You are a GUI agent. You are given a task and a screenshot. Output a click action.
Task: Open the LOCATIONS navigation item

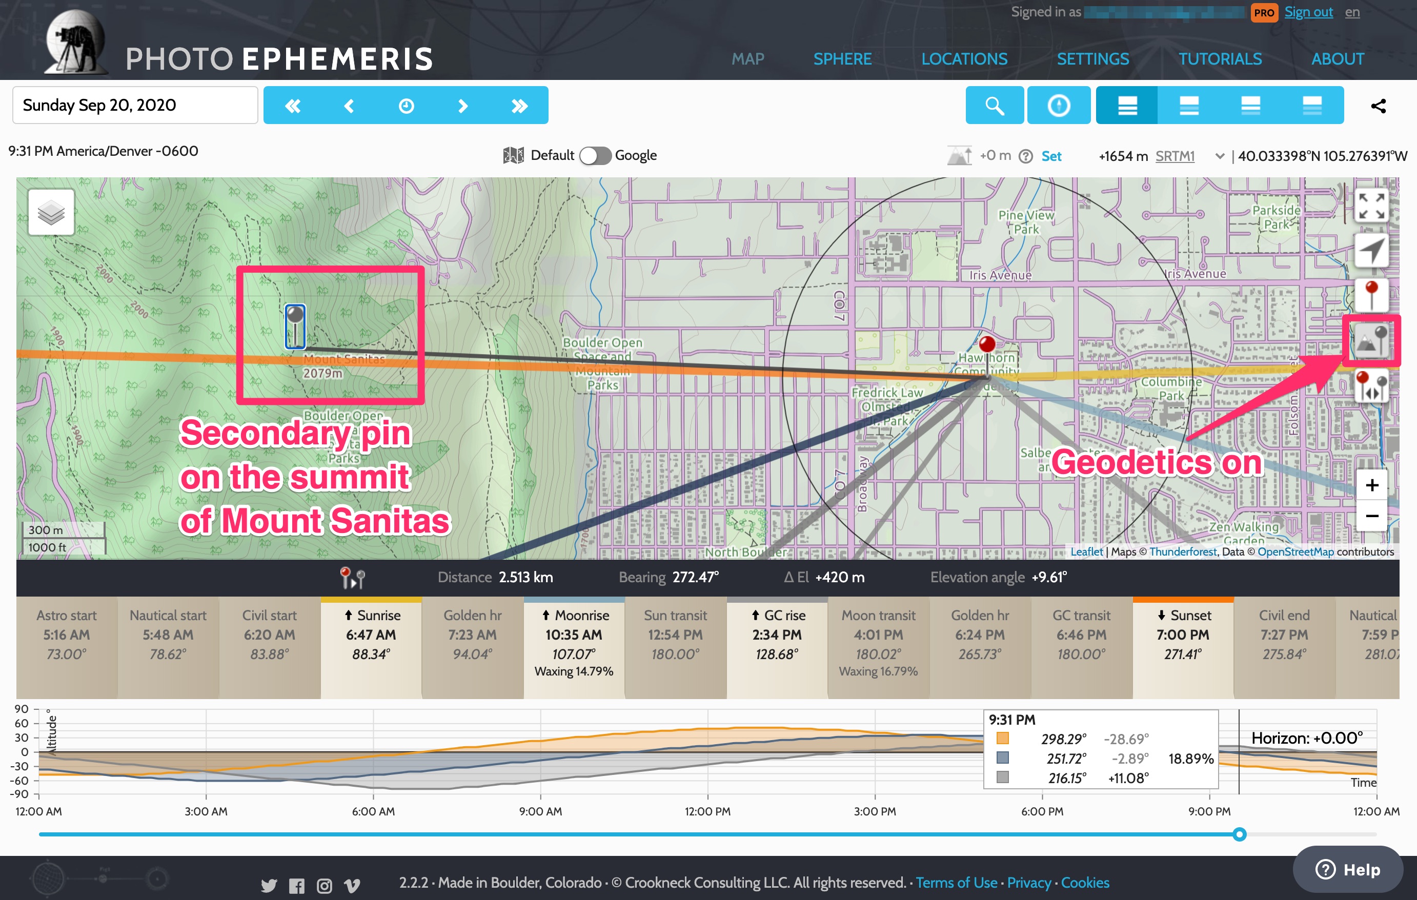coord(964,59)
